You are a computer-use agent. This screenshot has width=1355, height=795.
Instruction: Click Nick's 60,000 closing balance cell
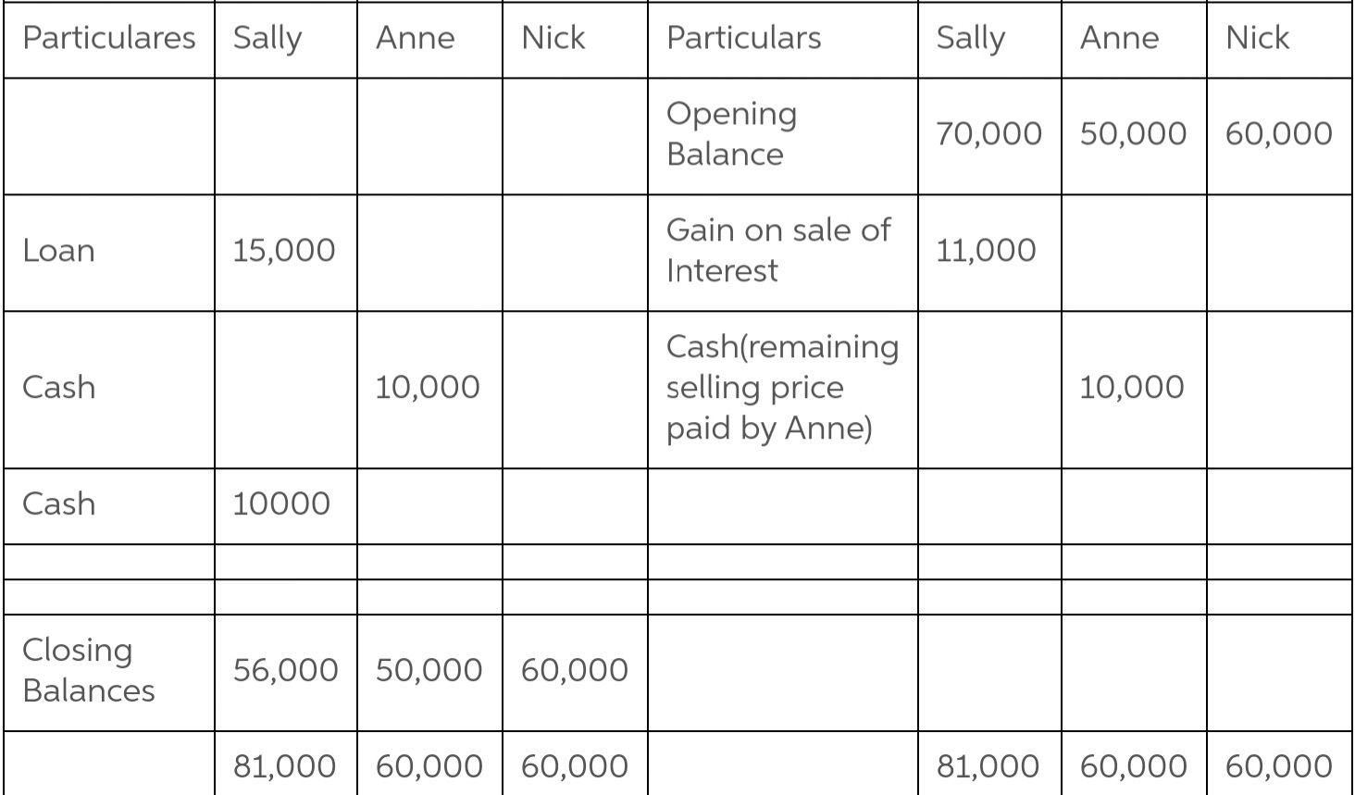tap(575, 670)
